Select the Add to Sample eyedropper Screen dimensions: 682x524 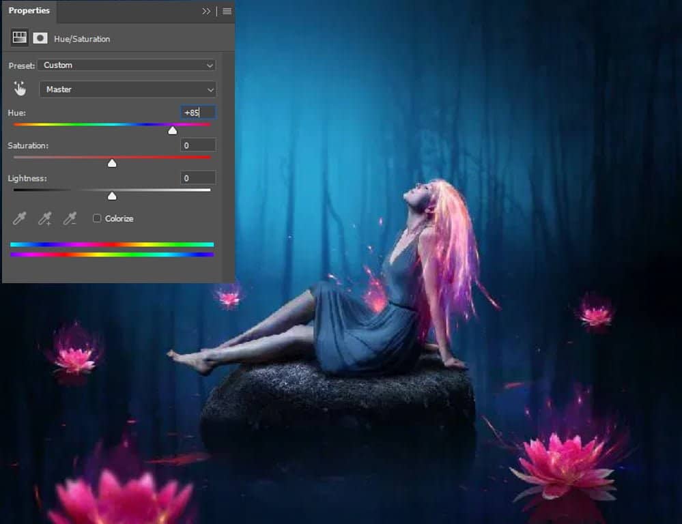pyautogui.click(x=44, y=218)
